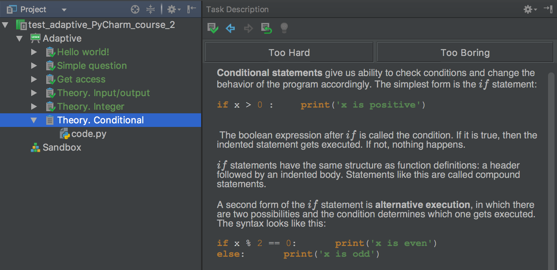
Task: Expand the Theory. Input/output task
Action: 33,93
